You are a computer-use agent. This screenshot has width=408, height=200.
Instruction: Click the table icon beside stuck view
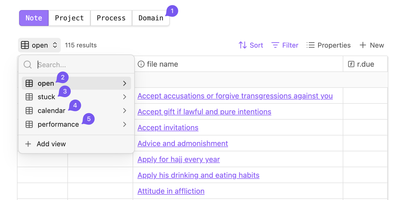(x=29, y=97)
